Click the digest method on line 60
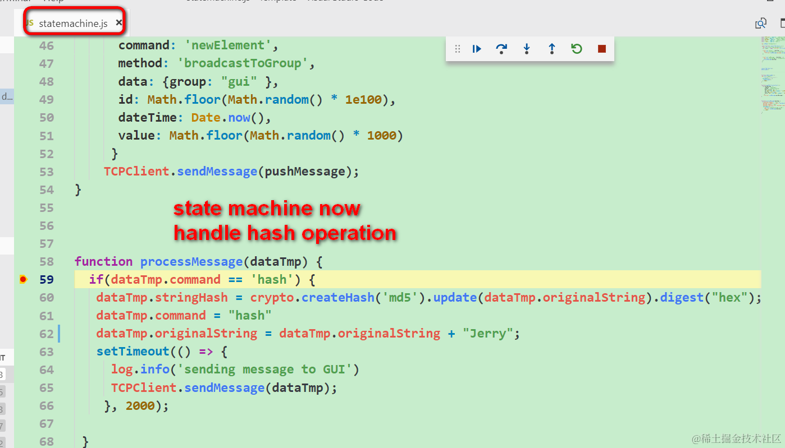This screenshot has height=448, width=785. click(682, 297)
